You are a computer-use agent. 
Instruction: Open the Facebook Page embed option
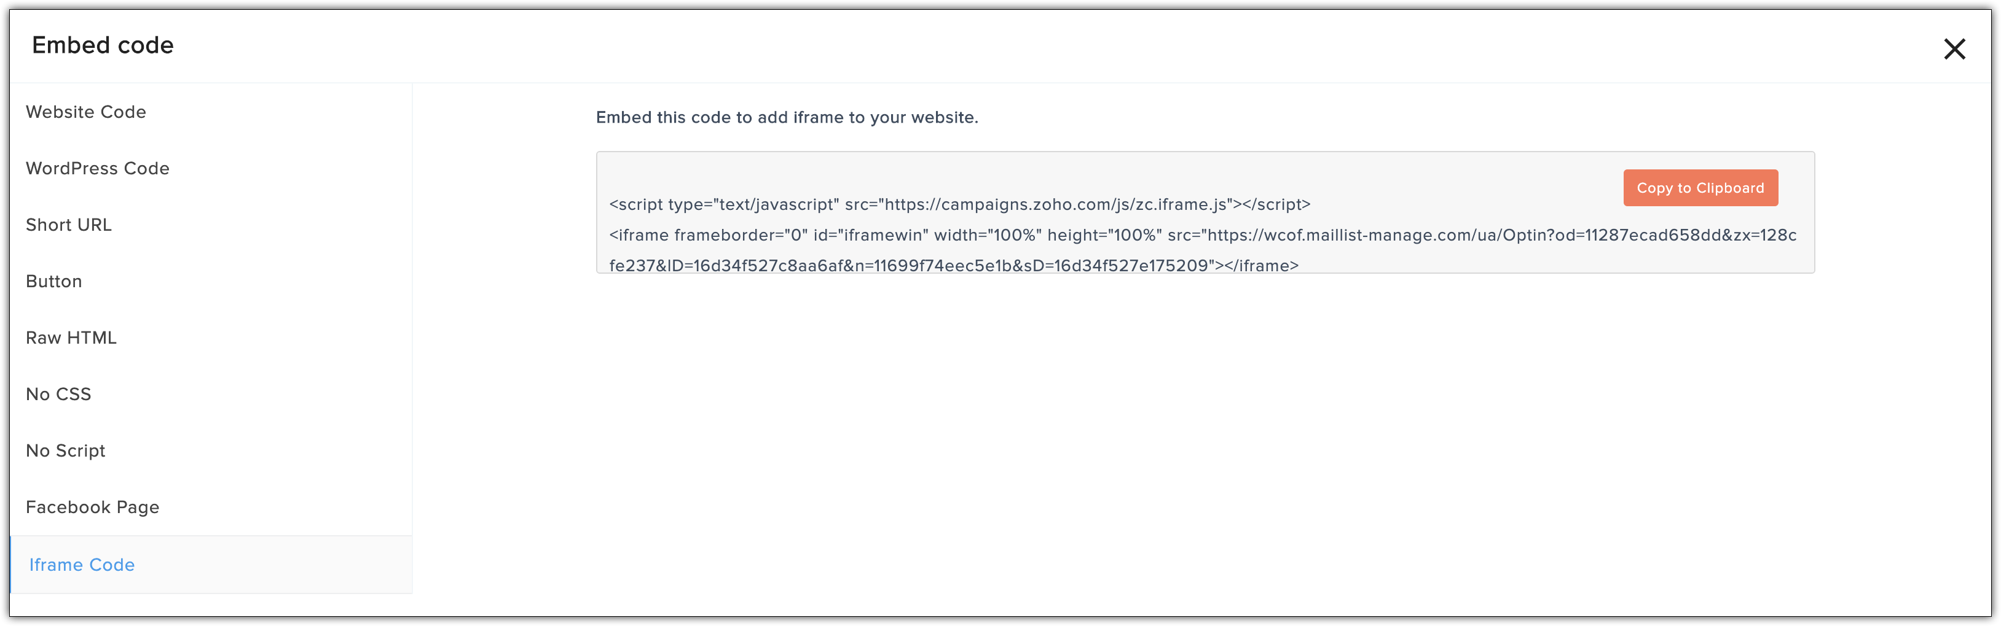point(92,508)
